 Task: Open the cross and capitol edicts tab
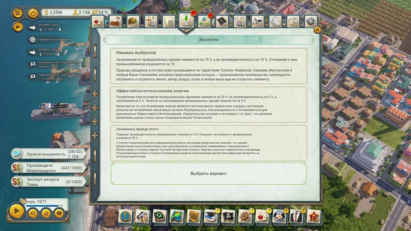(x=151, y=21)
